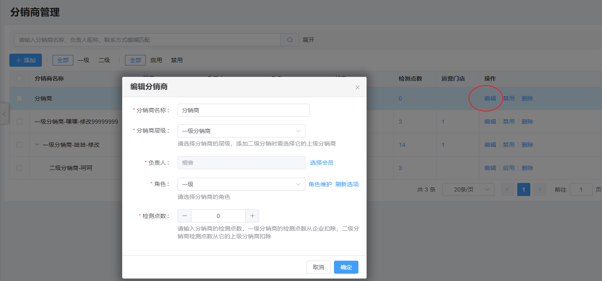Open the 角色 dropdown showing 一级
602x281 pixels.
click(242, 184)
